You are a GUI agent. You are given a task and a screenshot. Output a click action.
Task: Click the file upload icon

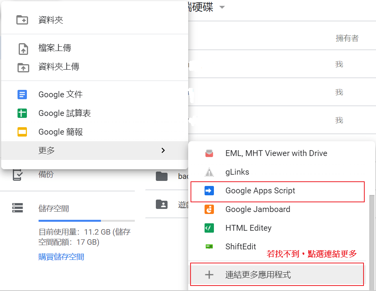(23, 49)
